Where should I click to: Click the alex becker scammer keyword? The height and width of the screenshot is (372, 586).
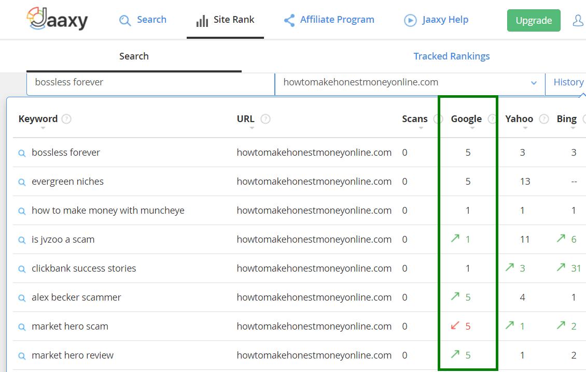coord(76,297)
